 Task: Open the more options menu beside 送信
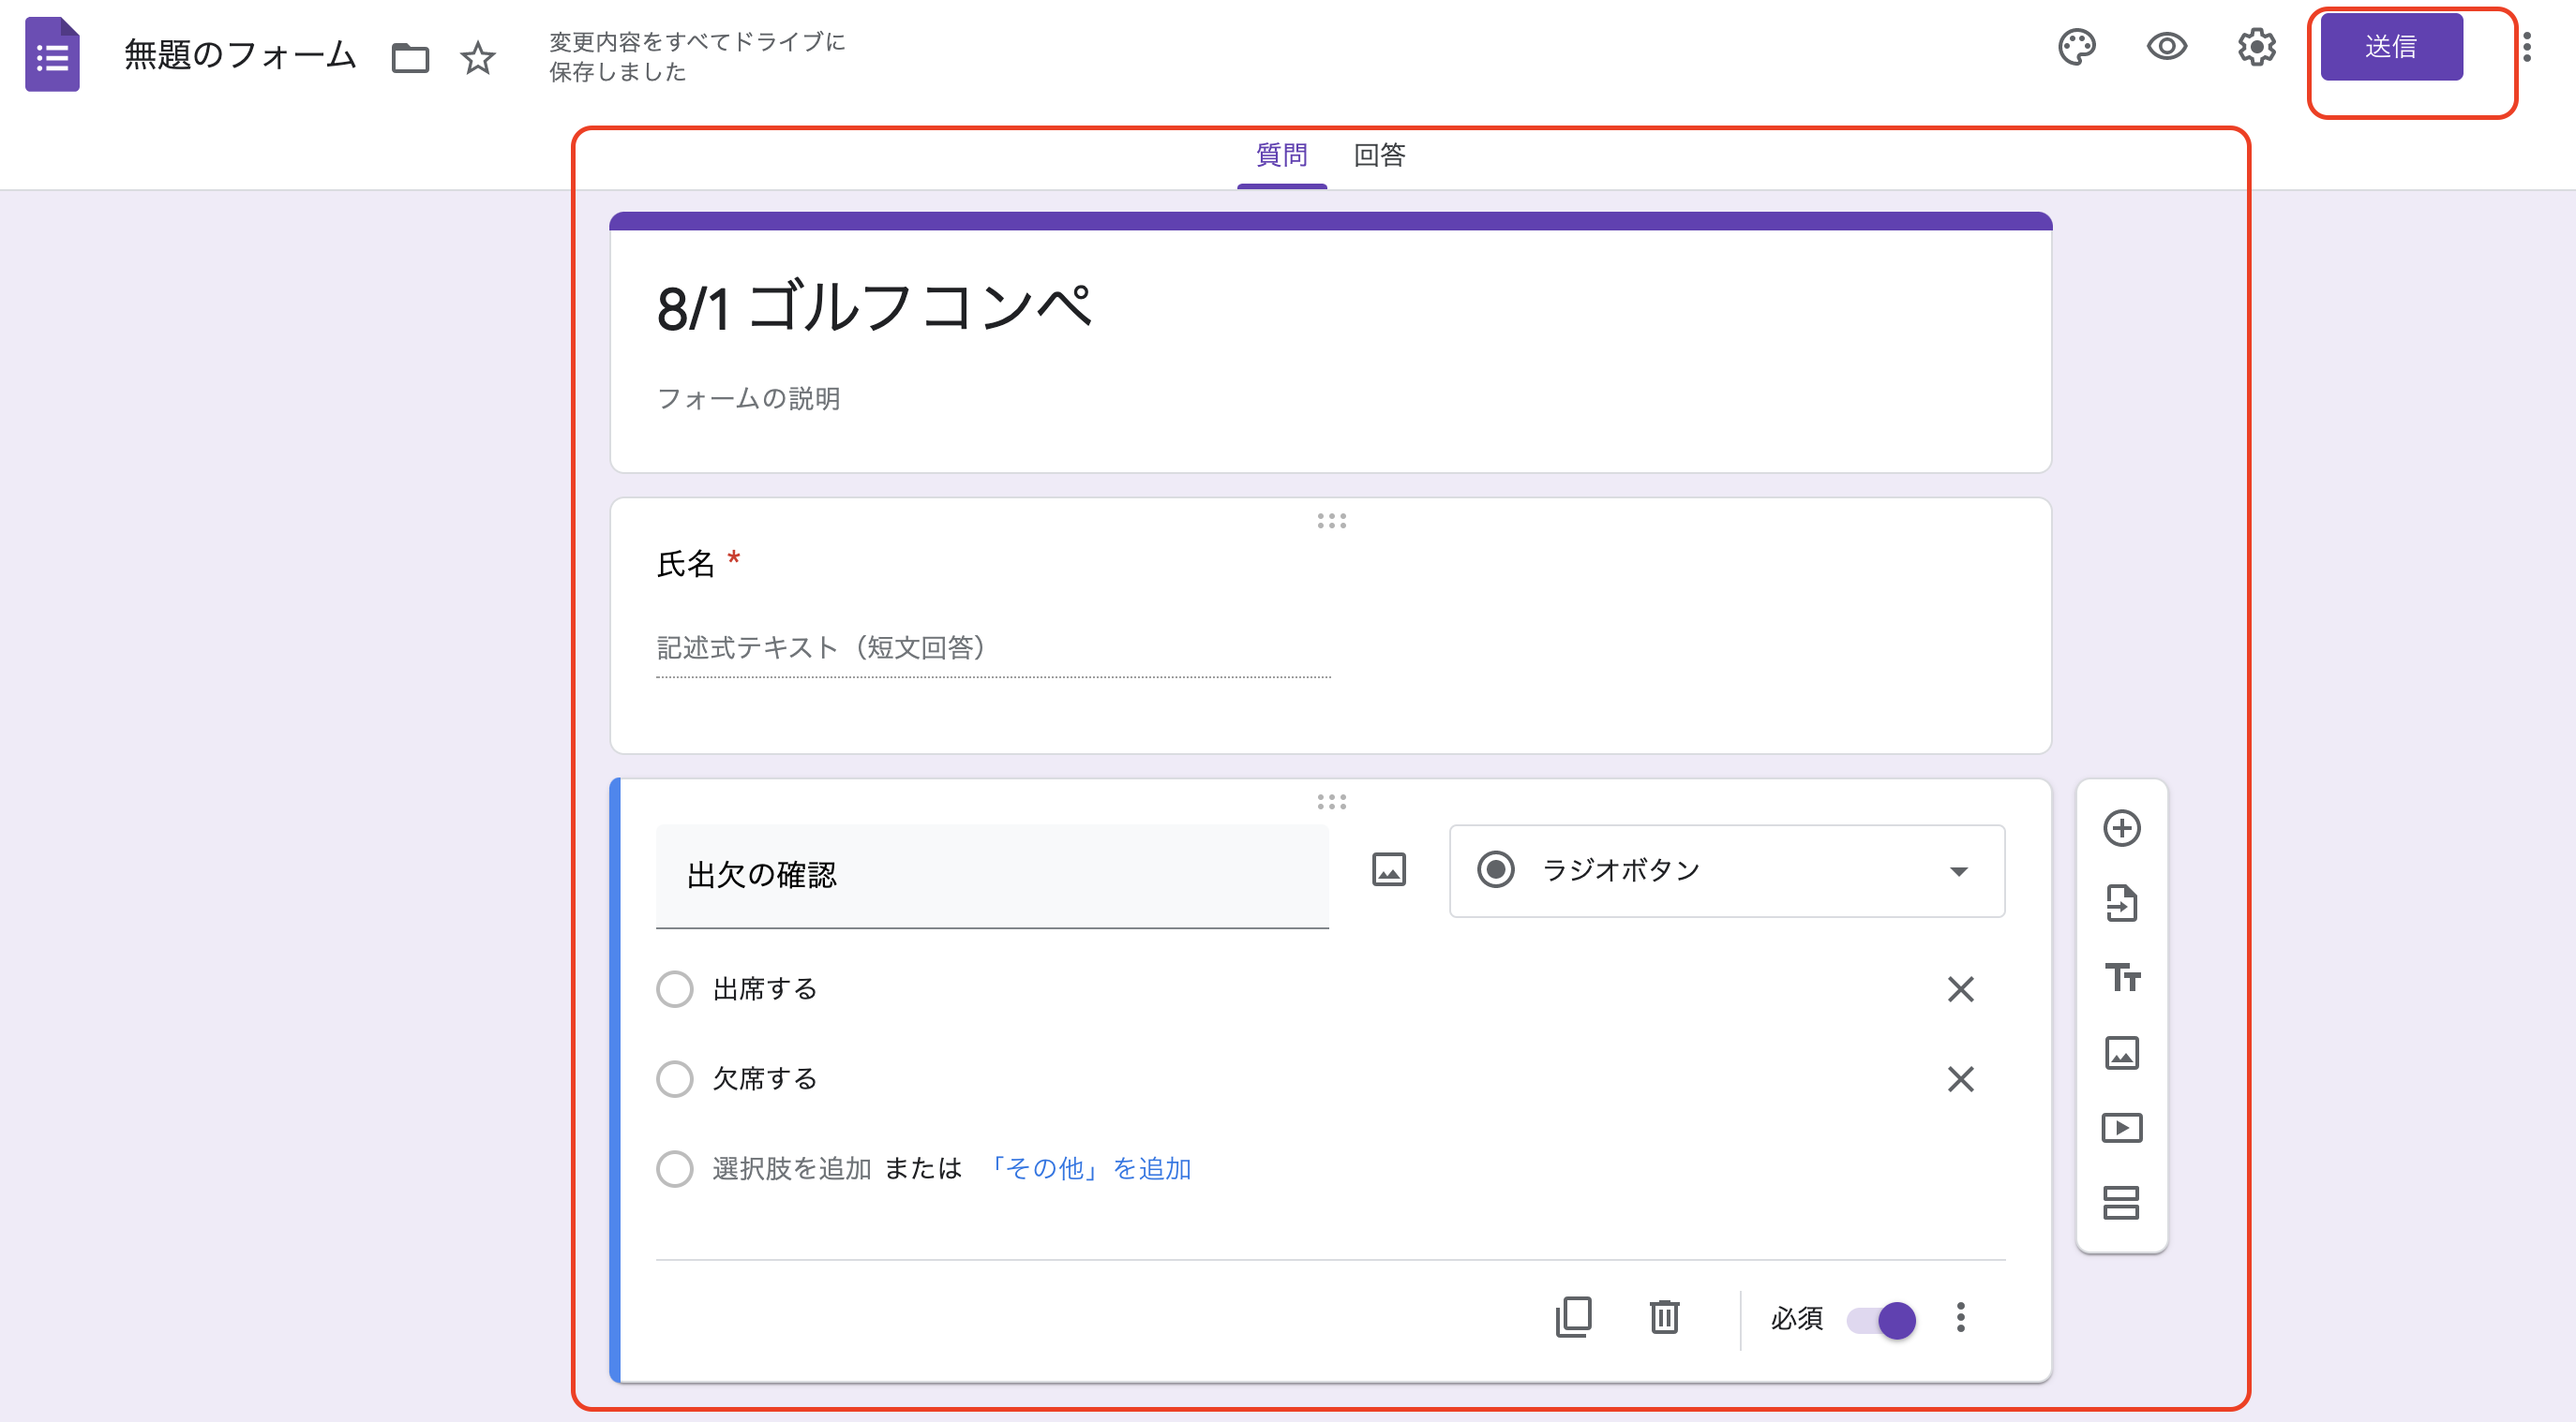[x=2526, y=47]
